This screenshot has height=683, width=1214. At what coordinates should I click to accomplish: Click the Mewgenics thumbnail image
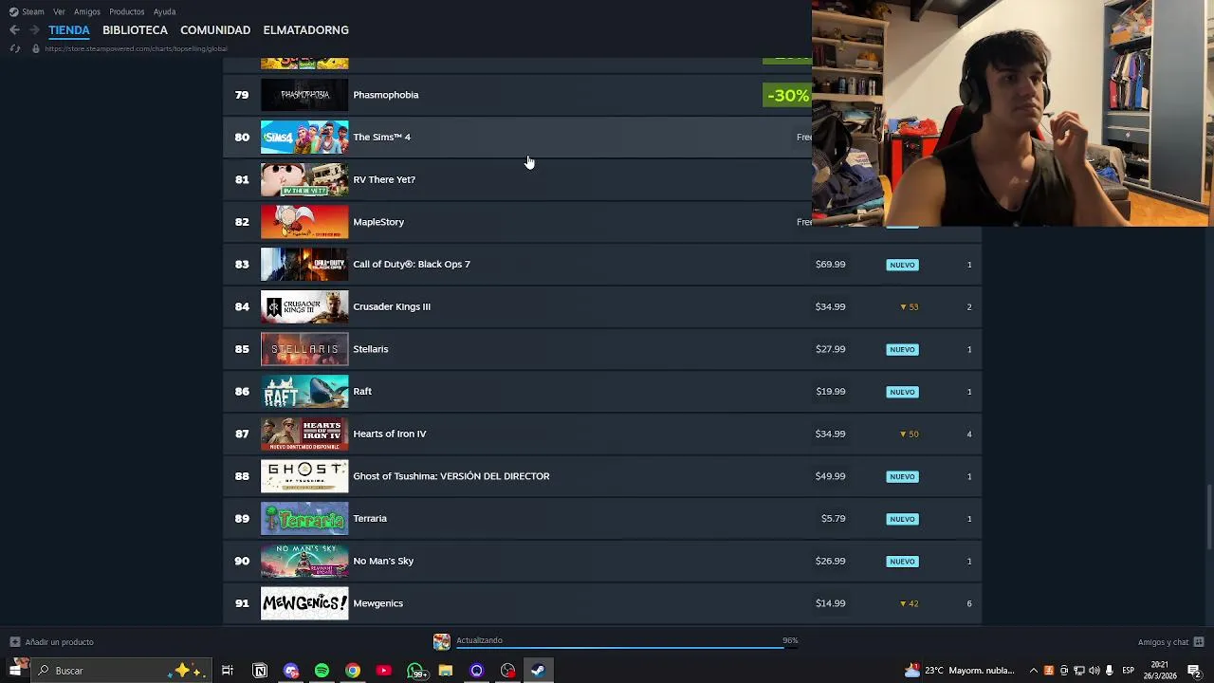click(304, 603)
